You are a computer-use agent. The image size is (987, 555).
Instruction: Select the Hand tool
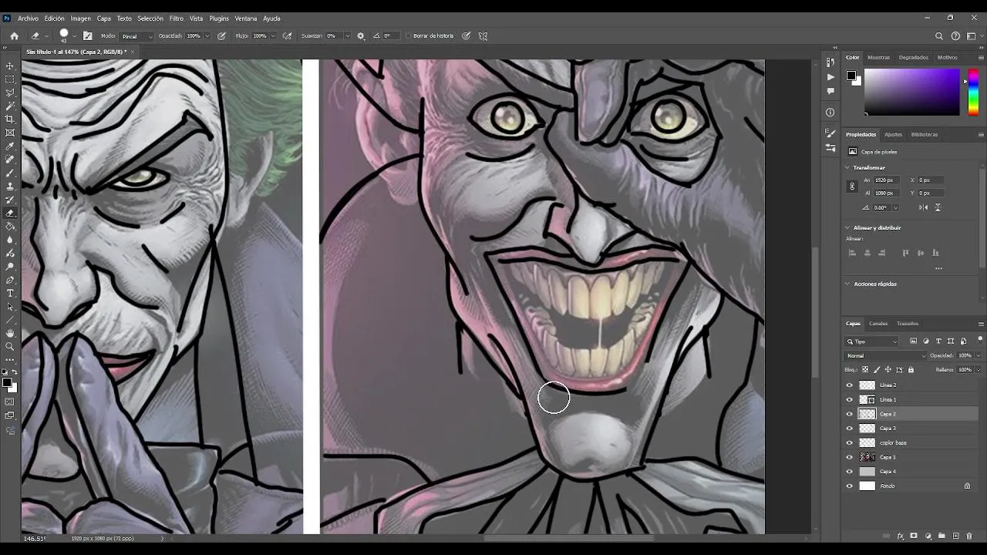coord(10,333)
